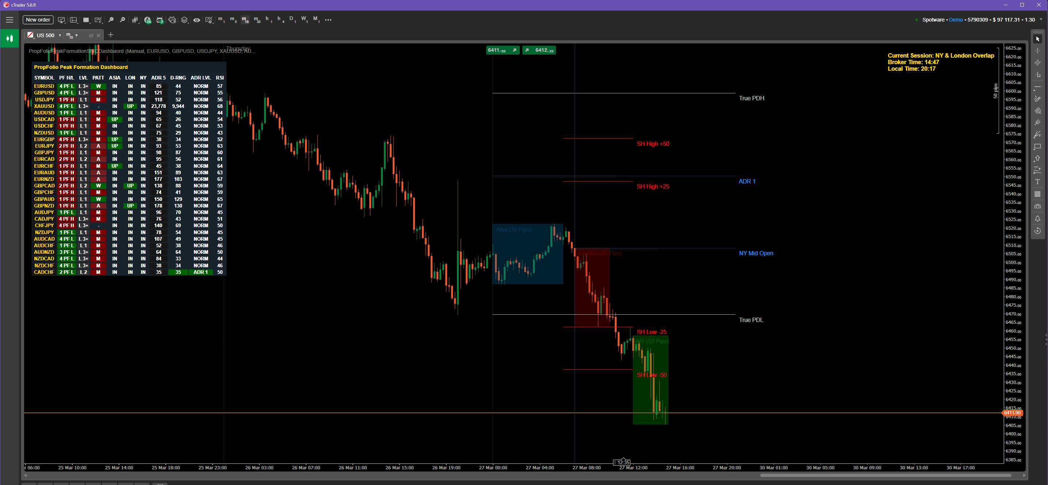Image resolution: width=1048 pixels, height=485 pixels.
Task: Click the horizontal chart scrollbar
Action: pos(885,475)
